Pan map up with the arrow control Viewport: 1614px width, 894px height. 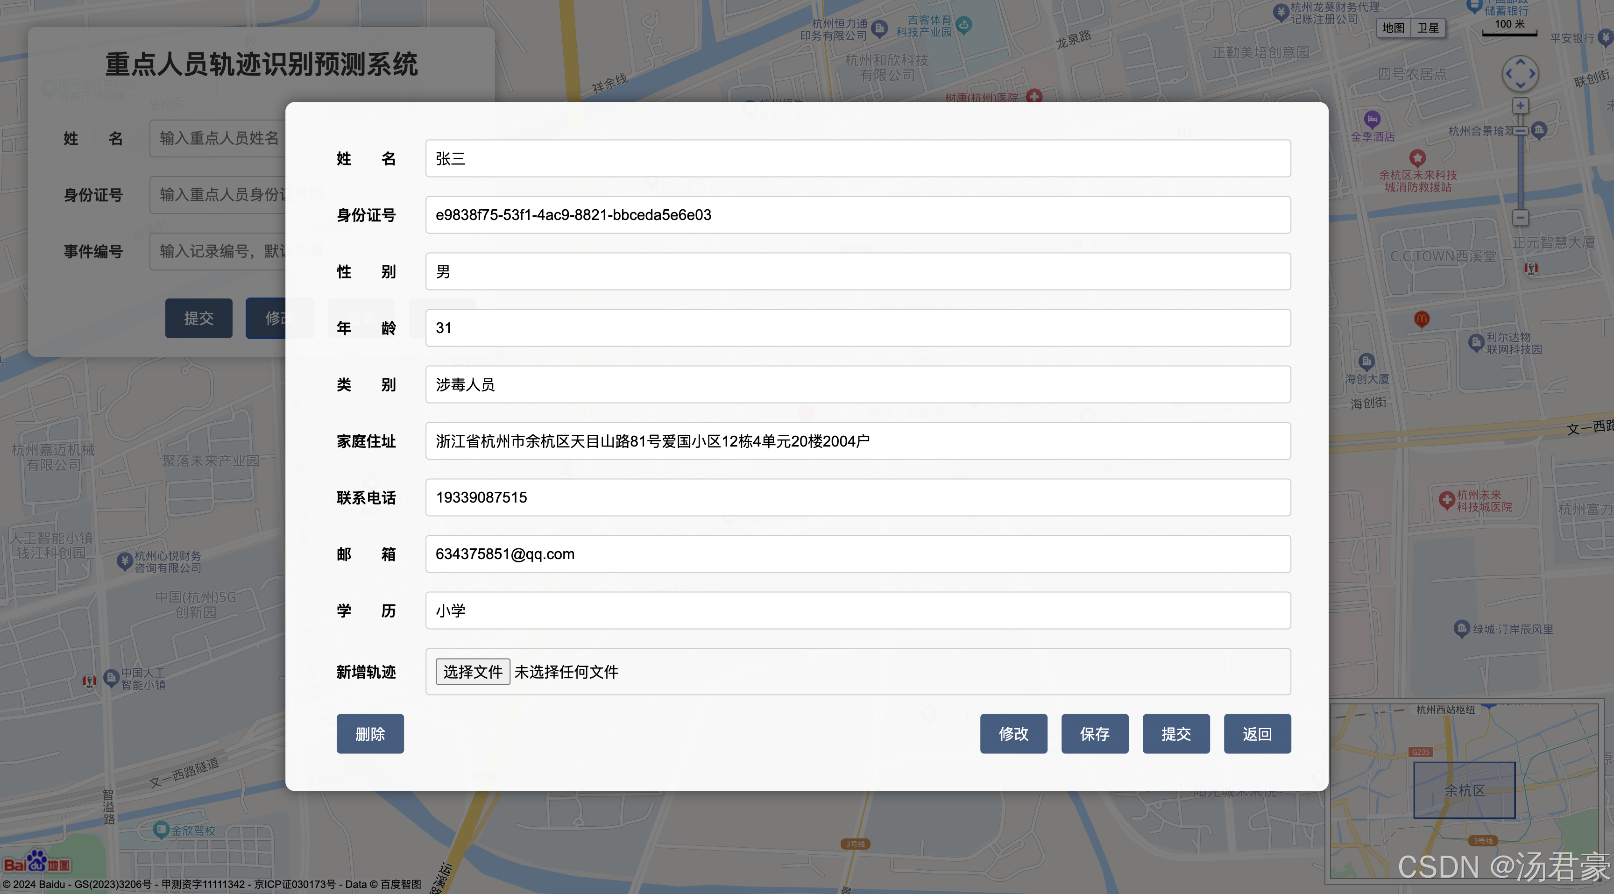(1520, 61)
